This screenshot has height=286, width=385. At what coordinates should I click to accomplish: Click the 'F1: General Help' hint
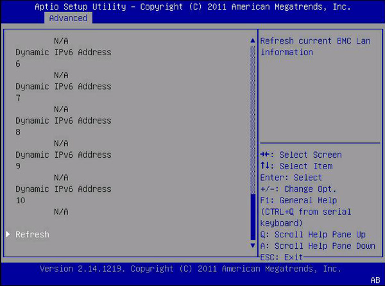point(298,200)
